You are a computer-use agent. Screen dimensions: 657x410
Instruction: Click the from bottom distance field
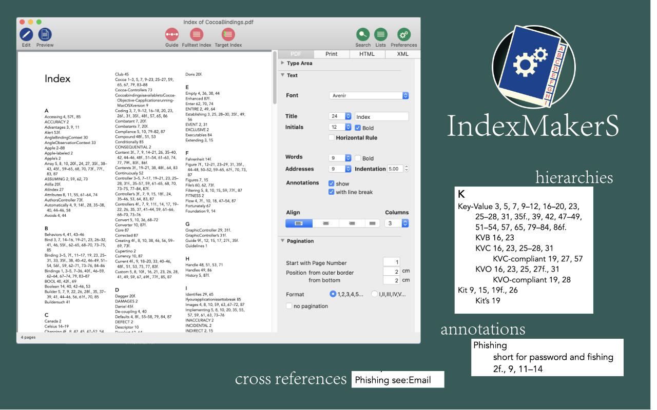(x=391, y=281)
